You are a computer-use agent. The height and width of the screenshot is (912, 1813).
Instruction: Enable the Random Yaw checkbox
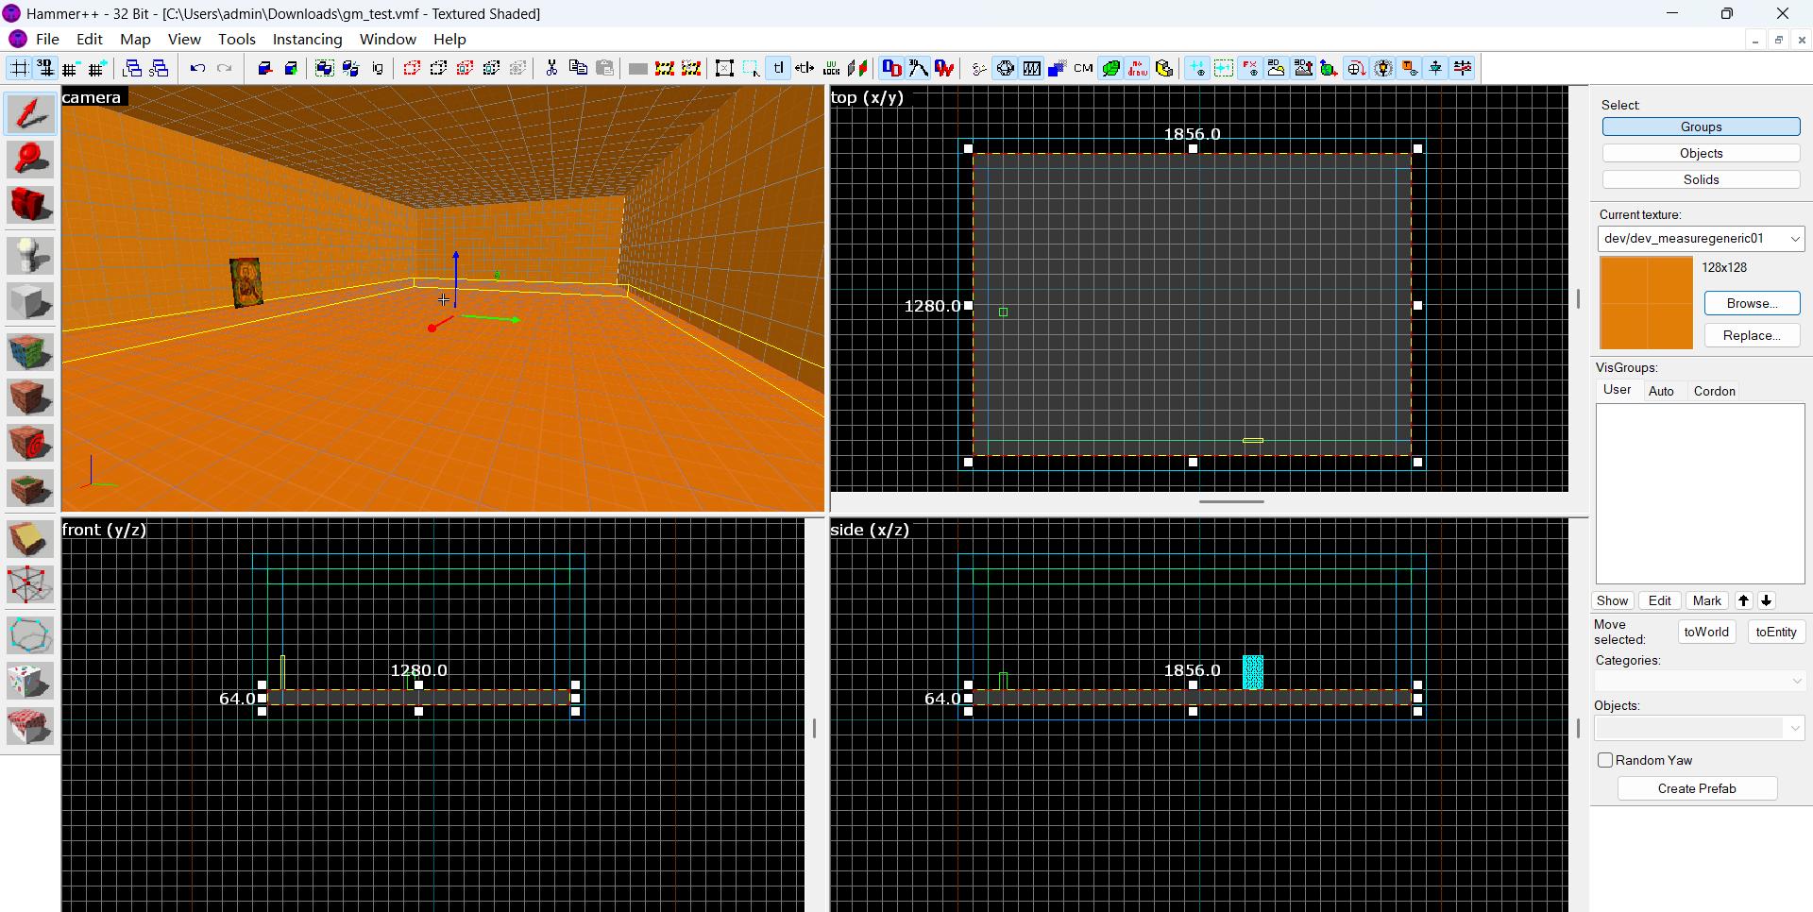[1605, 760]
